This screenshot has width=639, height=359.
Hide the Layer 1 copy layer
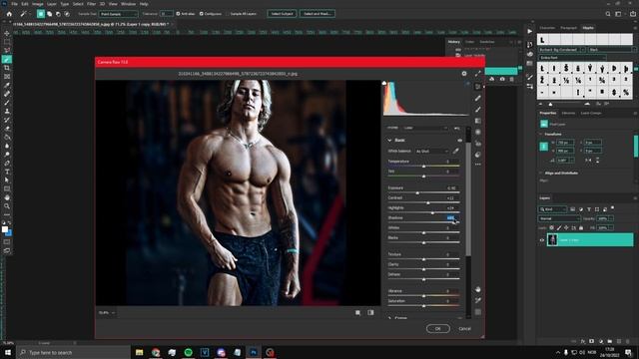pyautogui.click(x=542, y=240)
